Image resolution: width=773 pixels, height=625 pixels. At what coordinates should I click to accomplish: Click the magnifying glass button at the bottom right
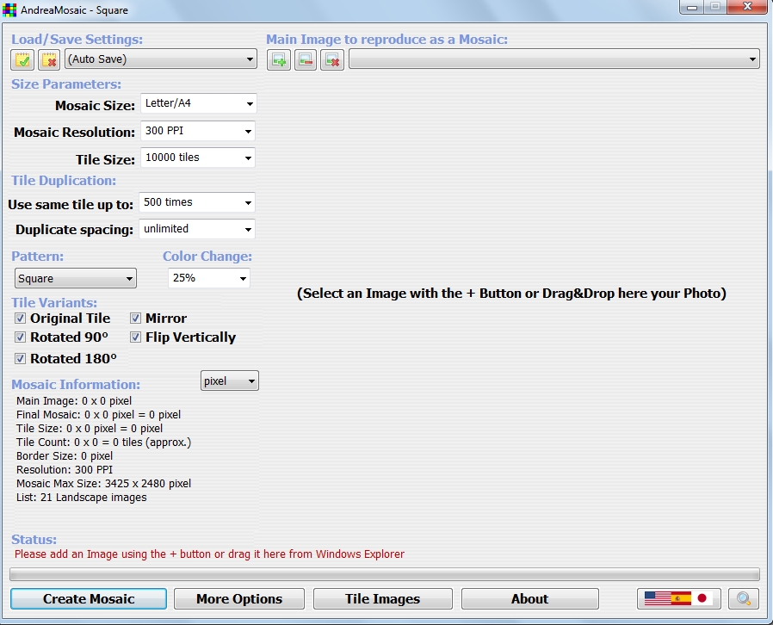pos(744,598)
